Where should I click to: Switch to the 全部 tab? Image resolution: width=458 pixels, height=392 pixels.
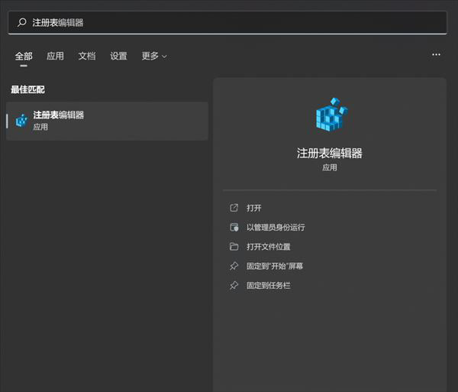[x=24, y=56]
